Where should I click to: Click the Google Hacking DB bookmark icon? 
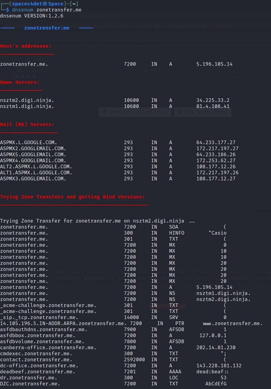[165, 26]
